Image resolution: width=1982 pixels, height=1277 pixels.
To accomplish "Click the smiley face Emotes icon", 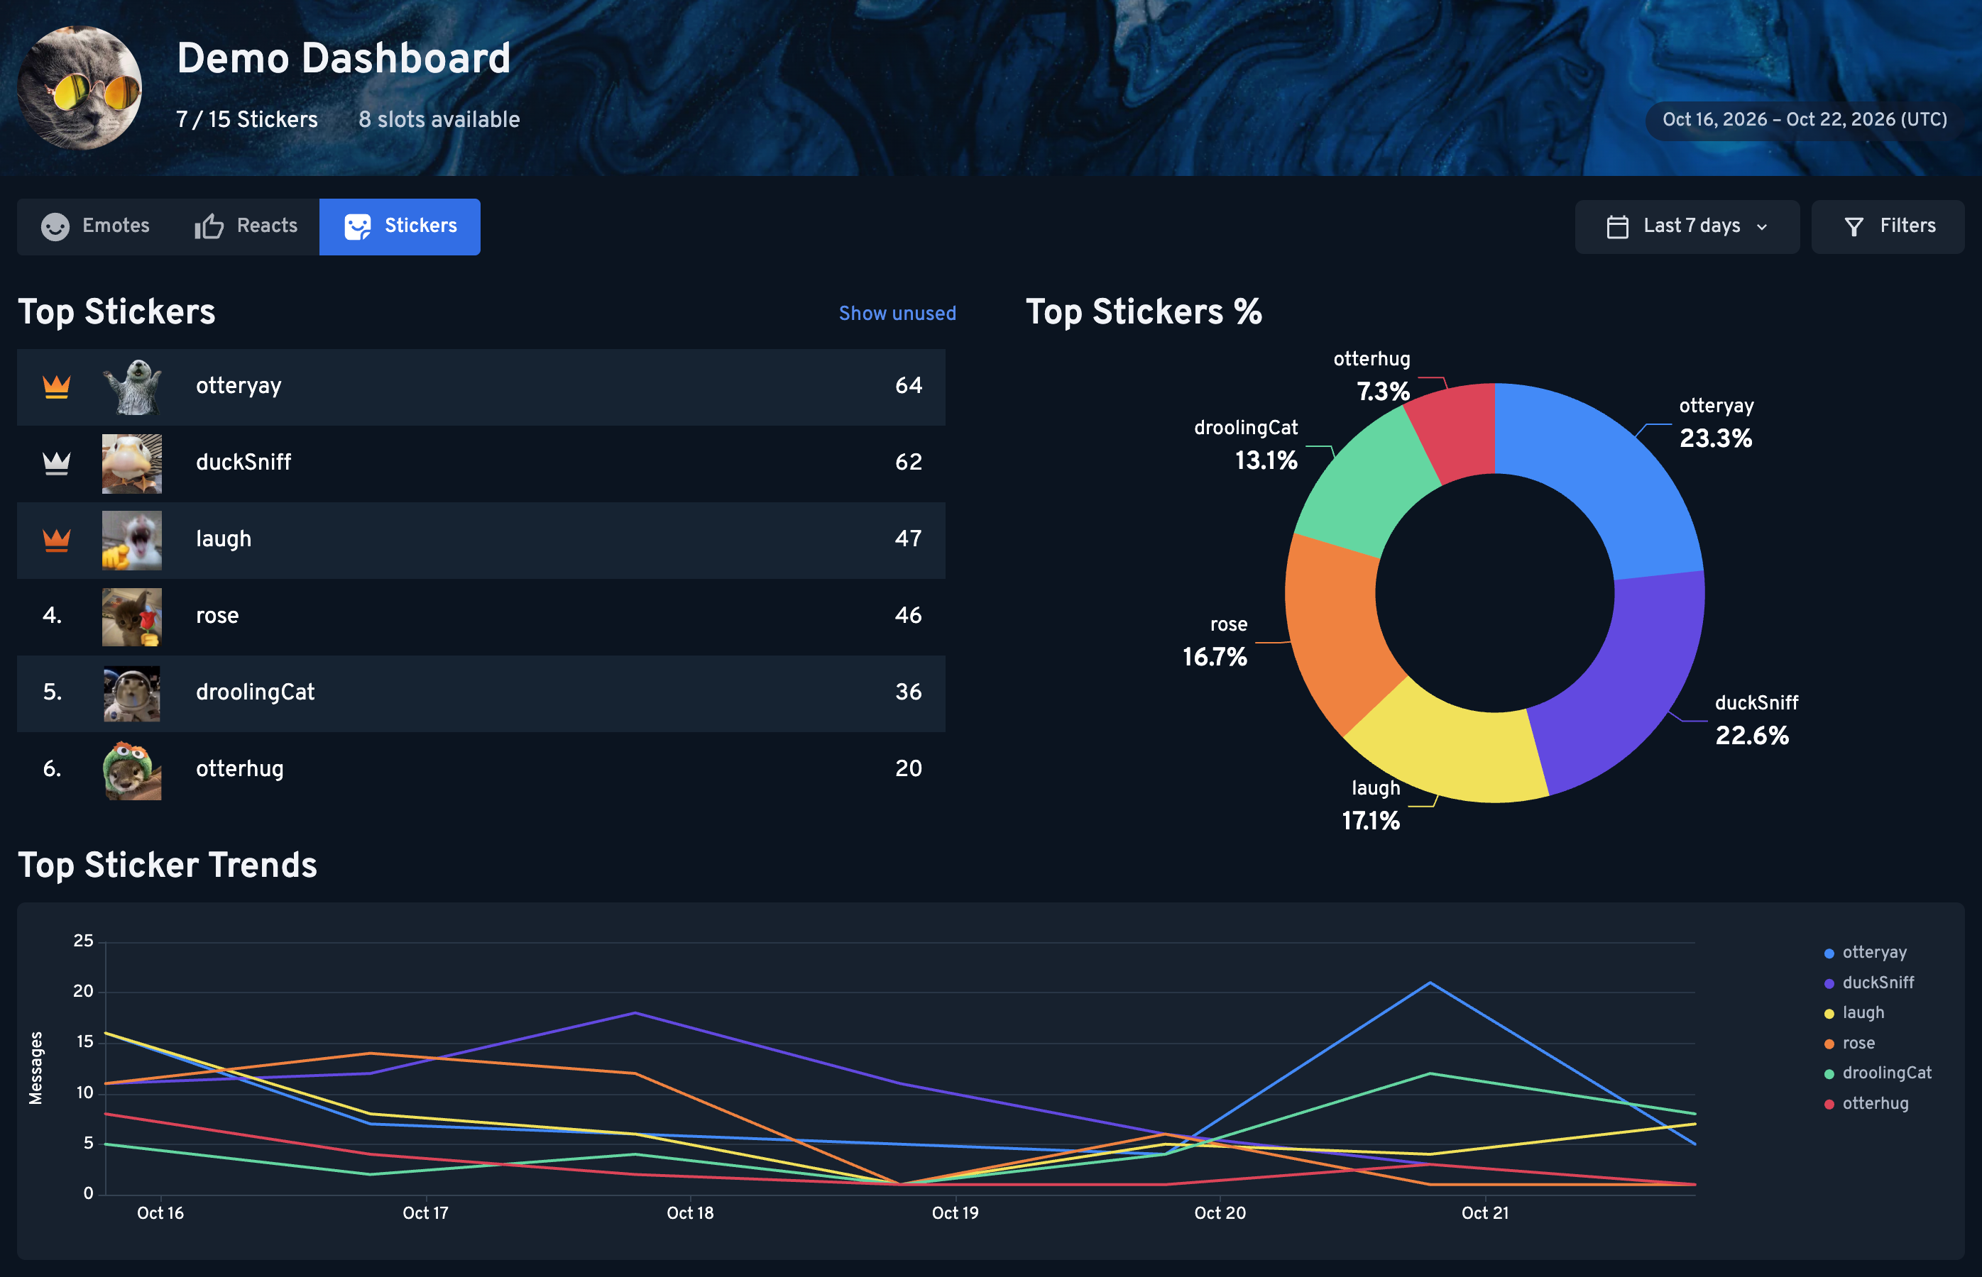I will pos(55,226).
